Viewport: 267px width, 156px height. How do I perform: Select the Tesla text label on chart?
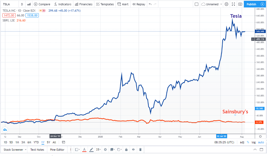tap(236, 16)
